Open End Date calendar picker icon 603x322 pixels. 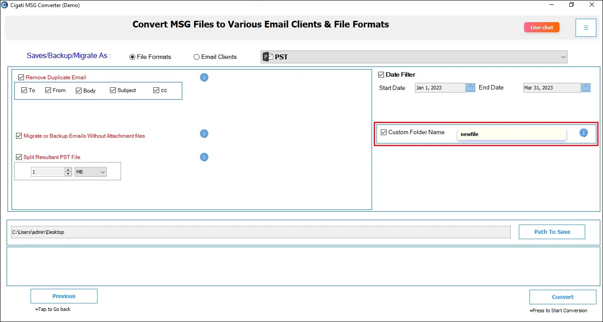coord(586,88)
